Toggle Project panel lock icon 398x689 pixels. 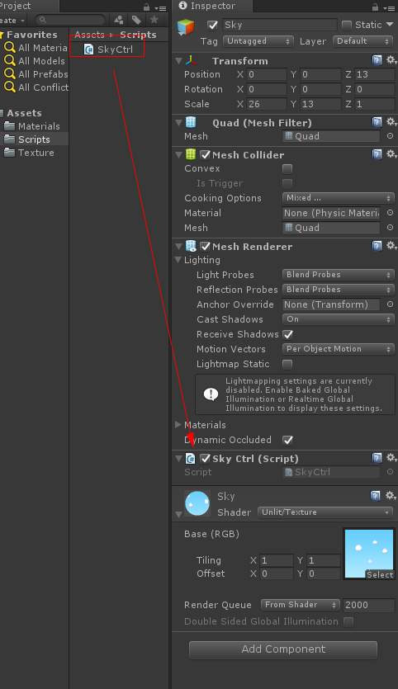[x=146, y=7]
